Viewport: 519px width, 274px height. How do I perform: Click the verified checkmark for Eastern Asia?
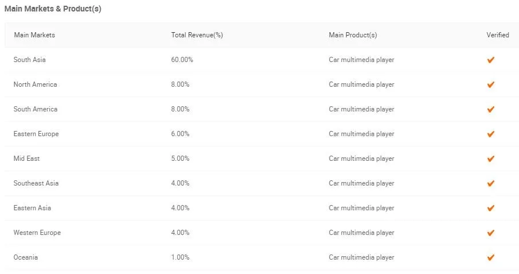pos(490,208)
